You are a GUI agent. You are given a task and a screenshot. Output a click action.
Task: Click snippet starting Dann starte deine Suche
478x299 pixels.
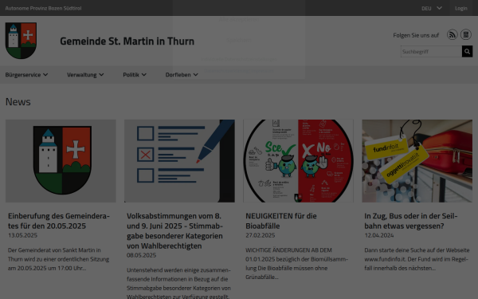[417, 259]
